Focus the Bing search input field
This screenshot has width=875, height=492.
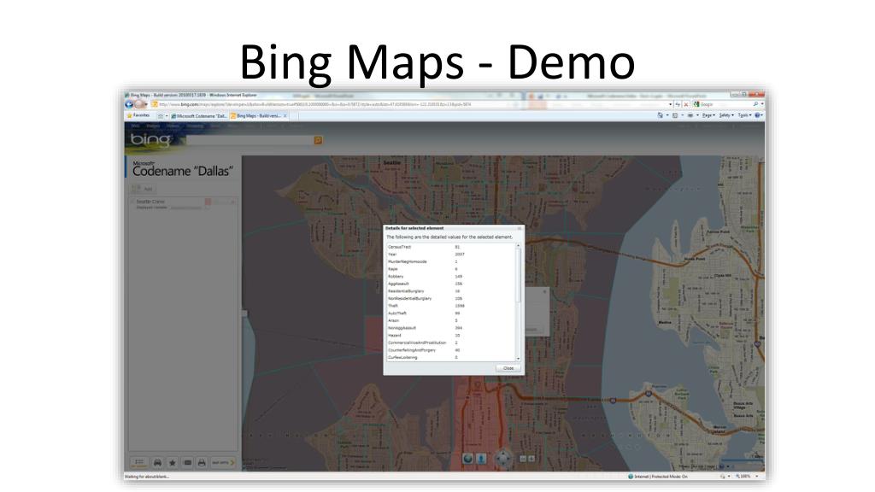tap(250, 141)
